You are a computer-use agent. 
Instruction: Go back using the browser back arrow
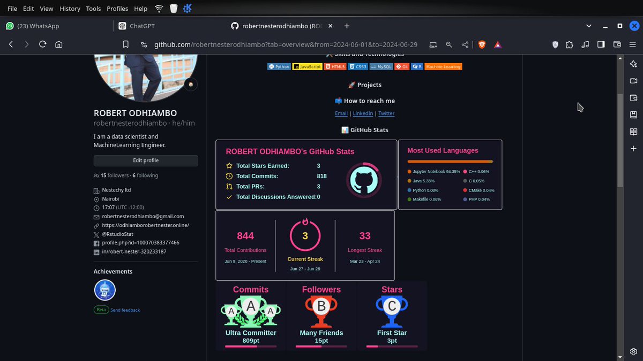coord(11,45)
